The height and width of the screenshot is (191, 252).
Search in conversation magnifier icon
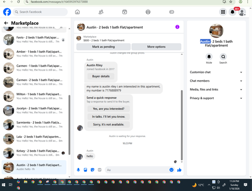[223, 56]
